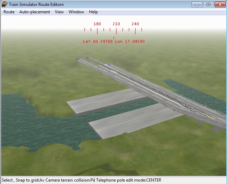Open the Auto-placement menu

tap(34, 12)
